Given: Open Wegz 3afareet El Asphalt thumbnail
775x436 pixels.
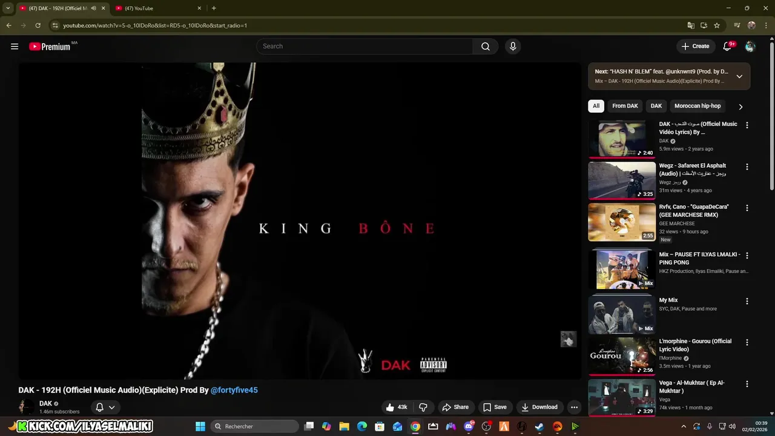Looking at the screenshot, I should point(622,180).
